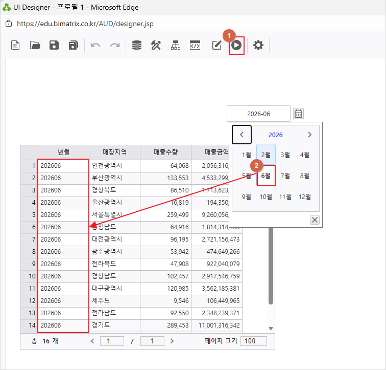Open the database data source icon
The image size is (386, 370).
(x=137, y=46)
